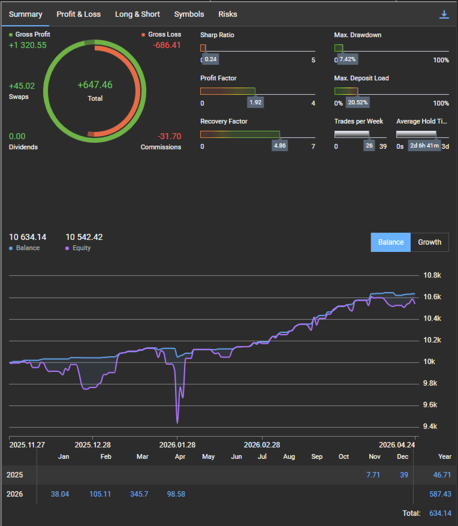Click the purple Equity legend dot
This screenshot has width=458, height=526.
(68, 248)
